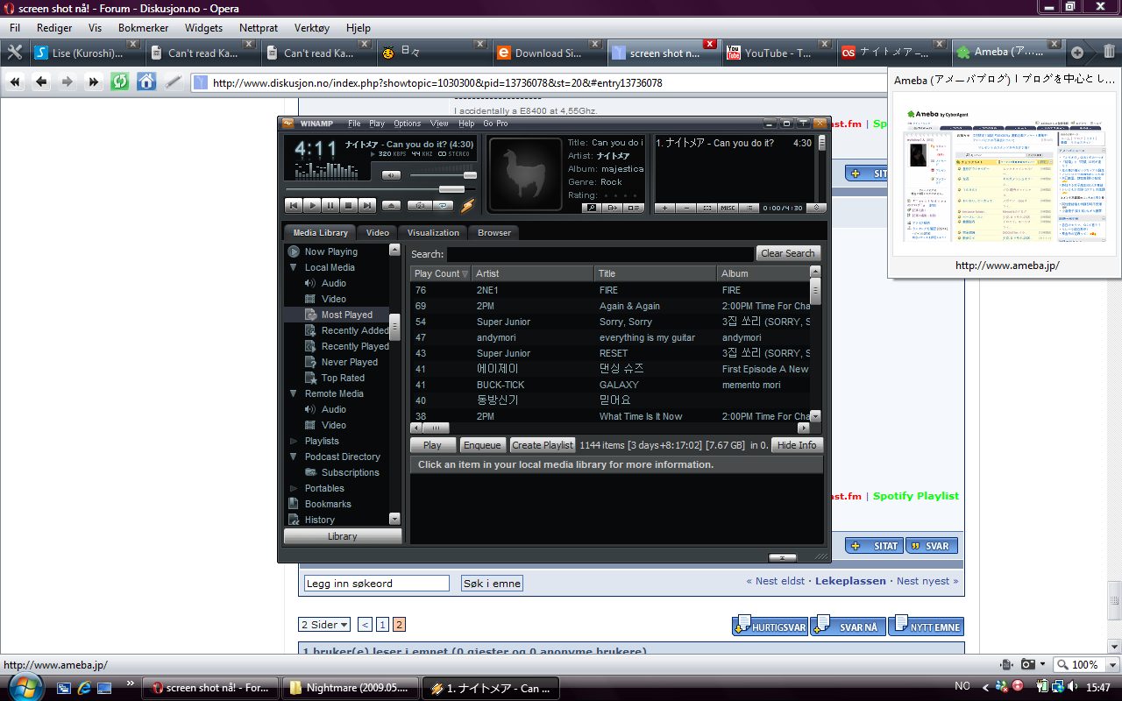Viewport: 1122px width, 701px height.
Task: Open Winamp View menu
Action: click(x=439, y=124)
